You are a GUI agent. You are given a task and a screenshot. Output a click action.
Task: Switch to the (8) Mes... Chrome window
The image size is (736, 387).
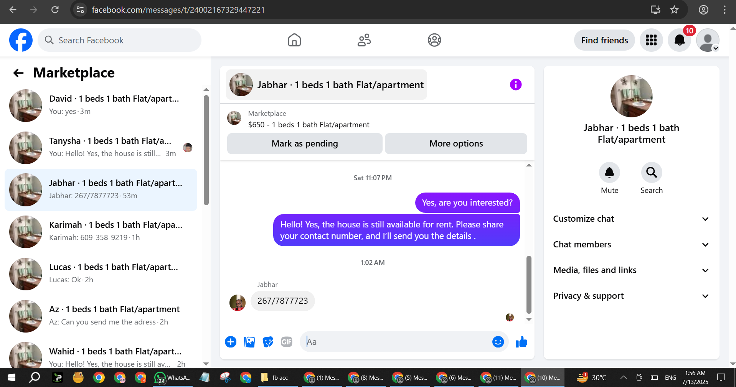pyautogui.click(x=366, y=377)
